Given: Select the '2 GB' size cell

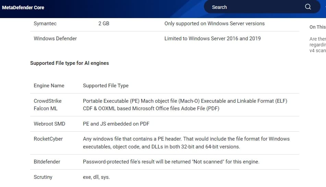Looking at the screenshot, I should pyautogui.click(x=104, y=23).
